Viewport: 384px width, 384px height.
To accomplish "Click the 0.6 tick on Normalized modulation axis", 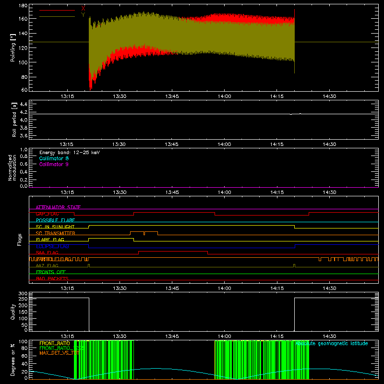I will (24, 164).
